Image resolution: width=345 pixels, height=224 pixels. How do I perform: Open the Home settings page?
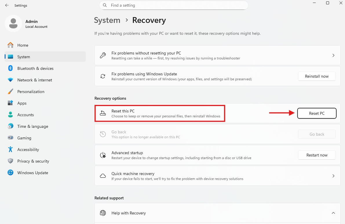click(23, 45)
